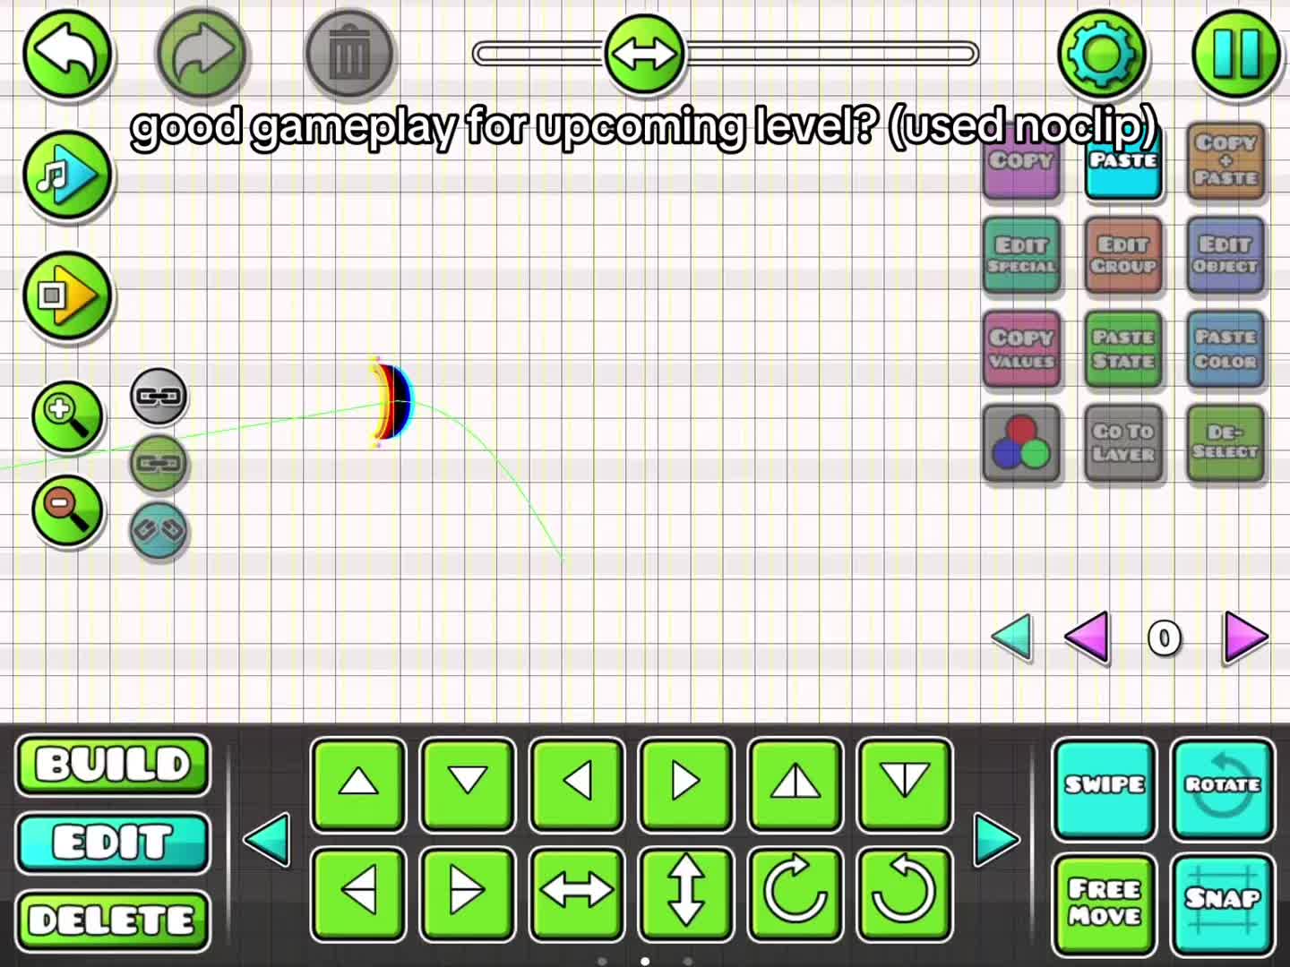The image size is (1290, 967).
Task: Click the split down-triangle move button
Action: pos(905,784)
